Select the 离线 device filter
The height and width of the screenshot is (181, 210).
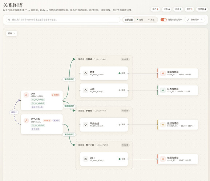point(152,20)
